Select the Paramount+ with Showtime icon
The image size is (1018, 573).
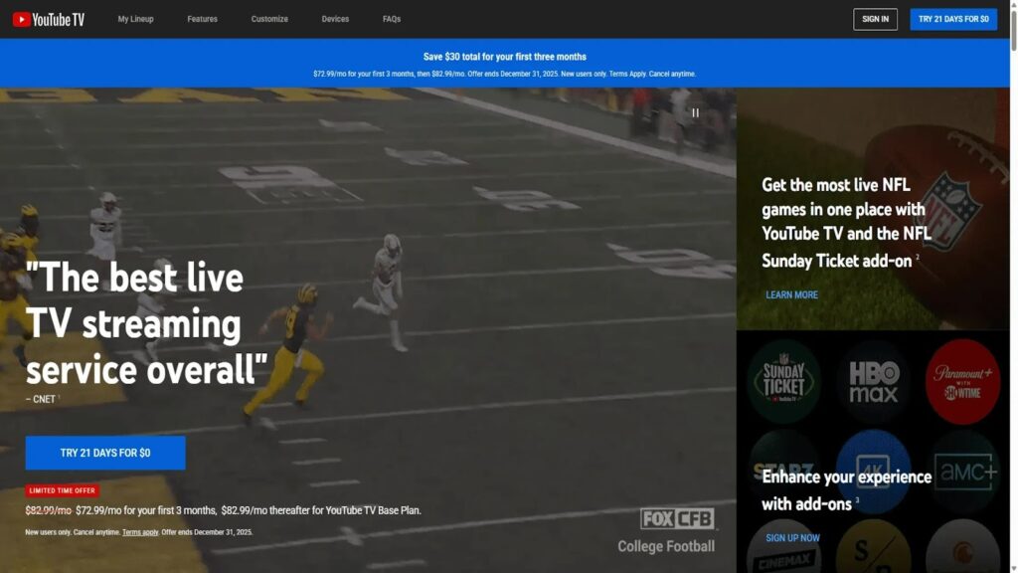click(961, 381)
